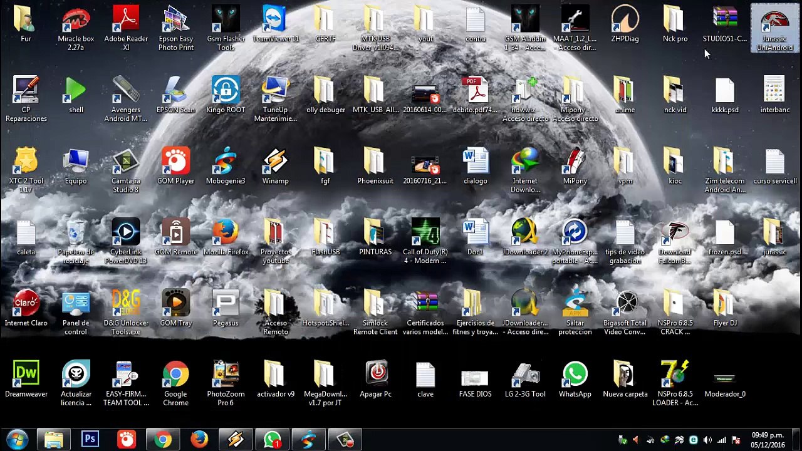Switch to WhatsApp in the taskbar
Viewport: 802px width, 451px height.
click(272, 440)
